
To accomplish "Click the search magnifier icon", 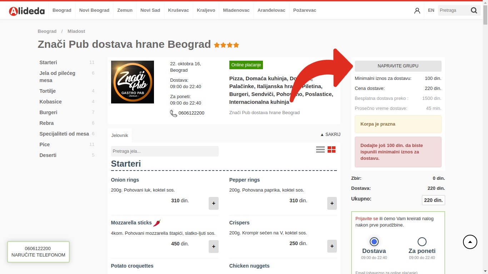I will click(x=474, y=10).
